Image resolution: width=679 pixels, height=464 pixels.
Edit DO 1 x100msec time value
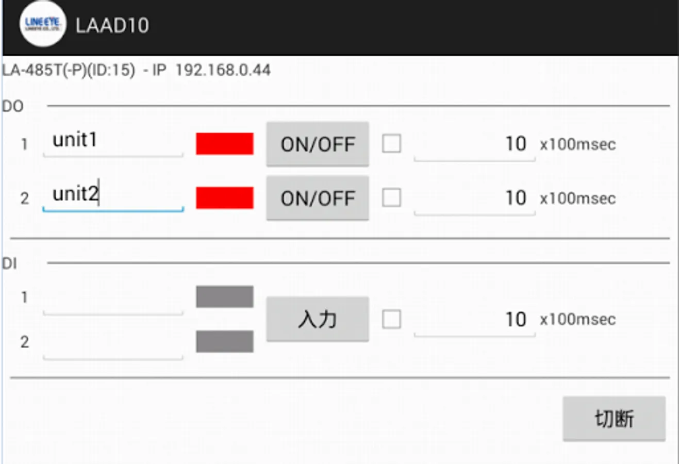pyautogui.click(x=474, y=144)
